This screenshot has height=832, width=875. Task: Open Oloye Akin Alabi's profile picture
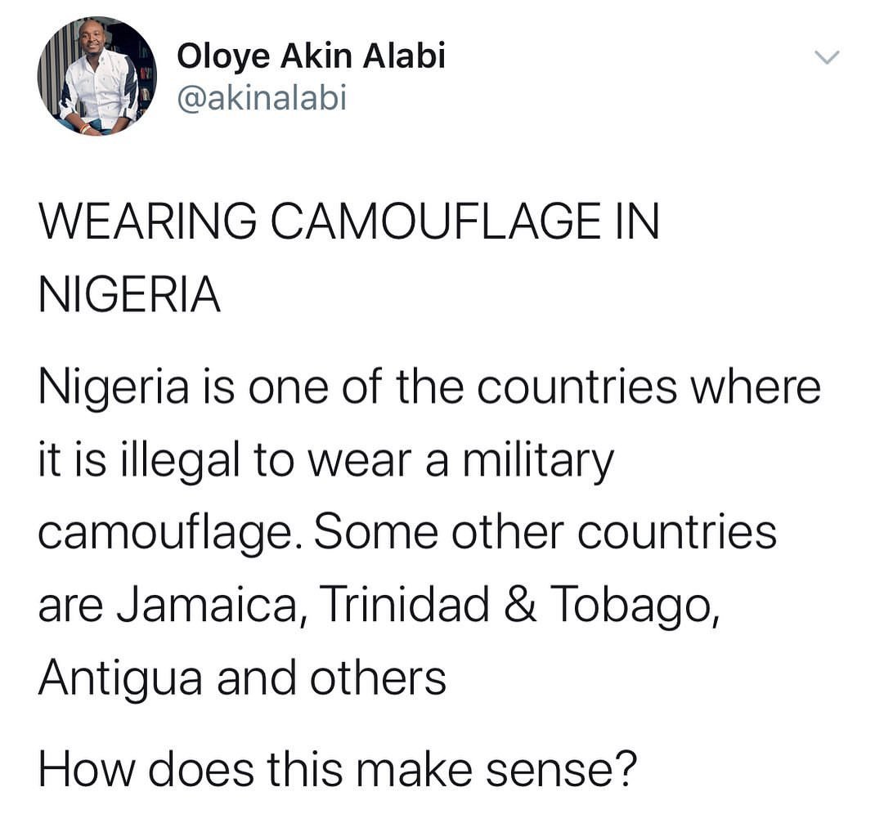(97, 76)
